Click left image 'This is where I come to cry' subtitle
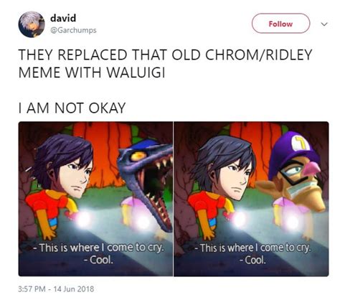This screenshot has height=300, width=340. click(x=98, y=248)
